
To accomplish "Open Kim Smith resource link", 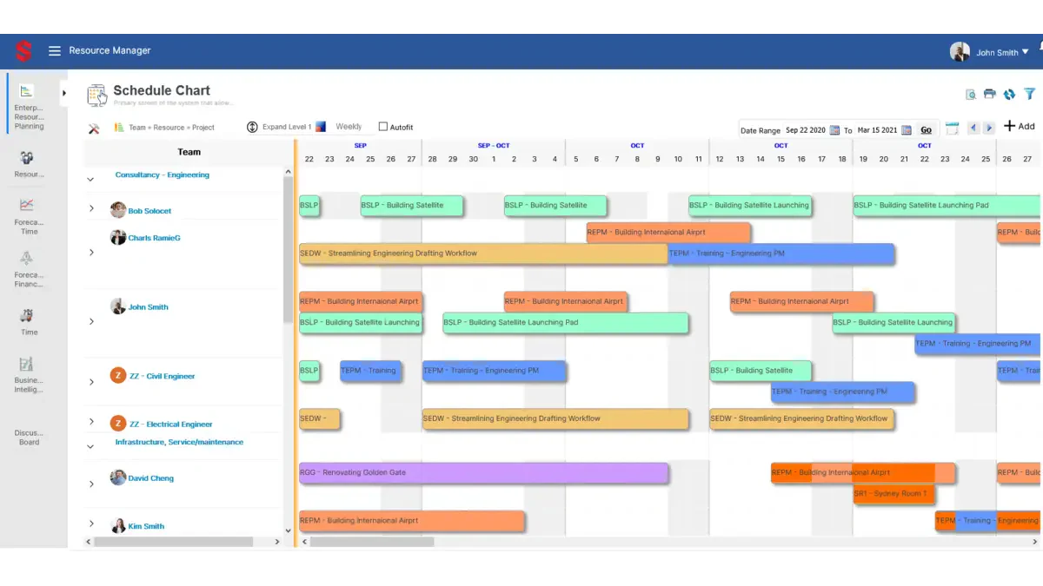I will tap(146, 526).
